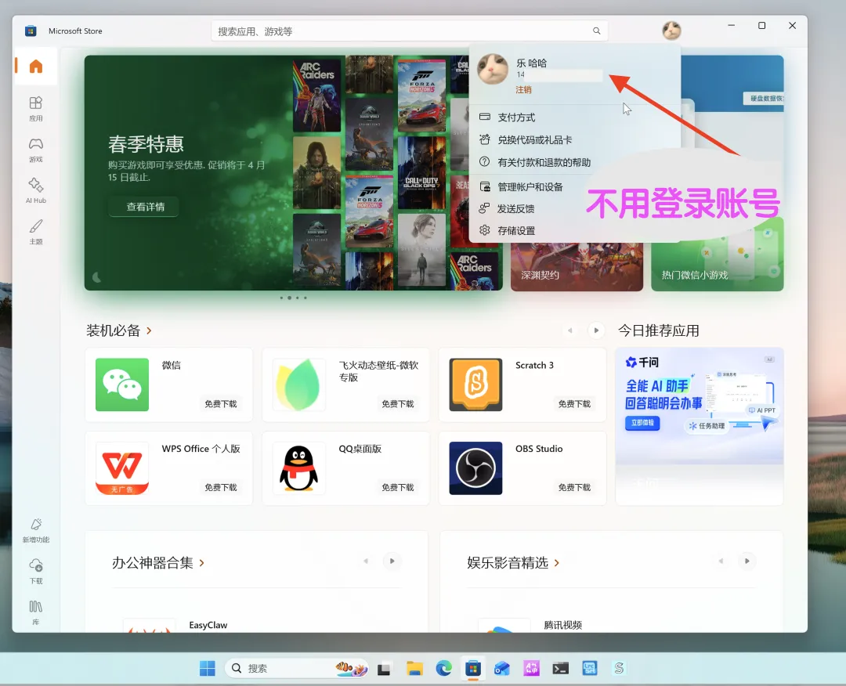Screen dimensions: 846x686
Task: Click the search magnifier icon
Action: 596,31
